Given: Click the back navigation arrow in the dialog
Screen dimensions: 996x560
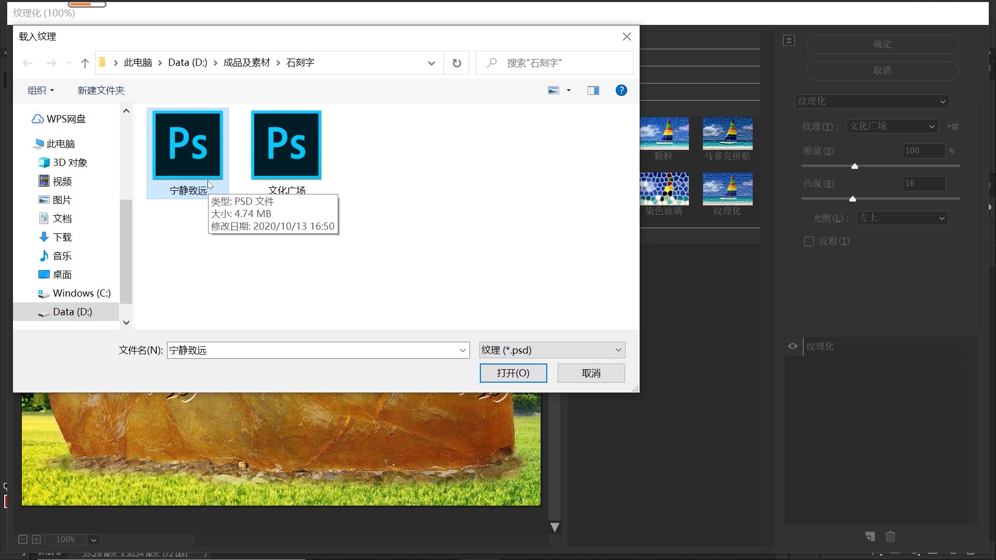Looking at the screenshot, I should [x=28, y=63].
